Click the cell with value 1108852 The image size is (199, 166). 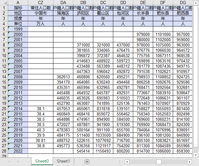(x=163, y=77)
